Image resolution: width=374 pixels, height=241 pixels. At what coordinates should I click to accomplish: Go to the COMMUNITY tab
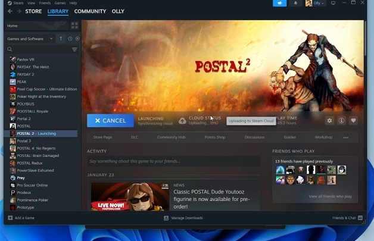(90, 11)
